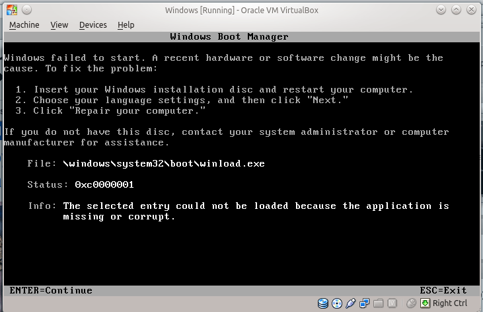Open the optical disc drive indicator
This screenshot has width=483, height=312.
coord(337,303)
